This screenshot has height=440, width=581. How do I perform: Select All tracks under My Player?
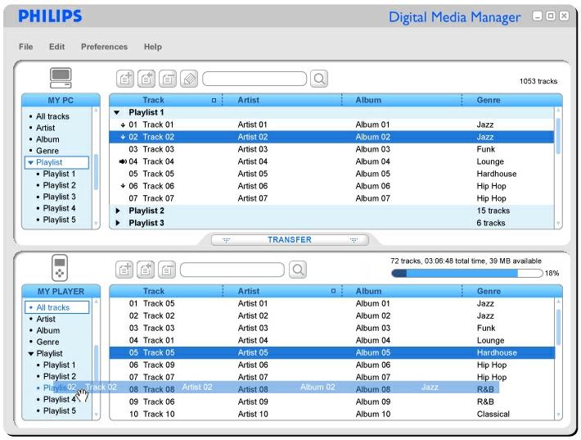pos(57,307)
